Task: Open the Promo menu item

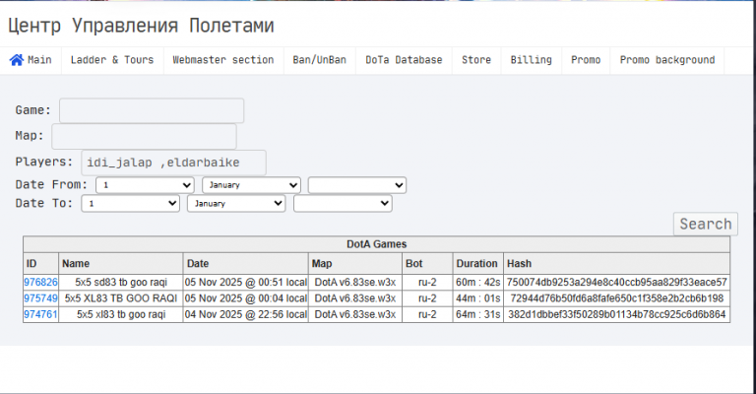Action: click(586, 60)
